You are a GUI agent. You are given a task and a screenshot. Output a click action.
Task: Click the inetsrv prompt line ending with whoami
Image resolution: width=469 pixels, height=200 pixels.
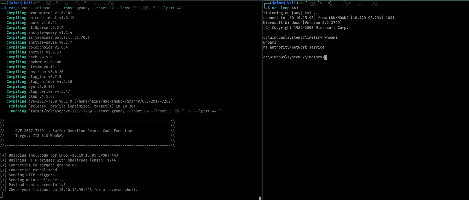pos(300,37)
